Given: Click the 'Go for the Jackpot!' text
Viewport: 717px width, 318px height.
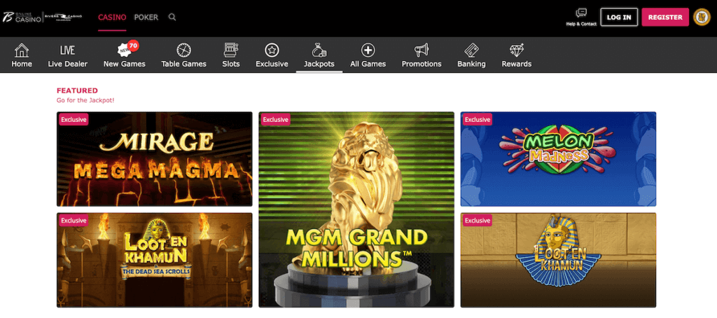Looking at the screenshot, I should [85, 100].
